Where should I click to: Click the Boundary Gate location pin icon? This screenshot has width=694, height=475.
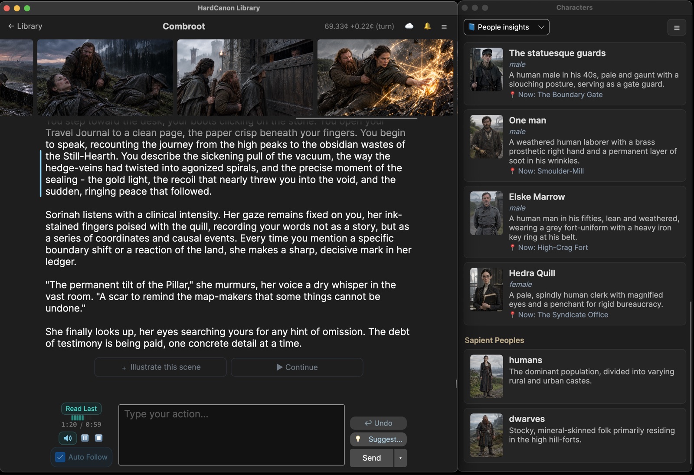pyautogui.click(x=512, y=95)
